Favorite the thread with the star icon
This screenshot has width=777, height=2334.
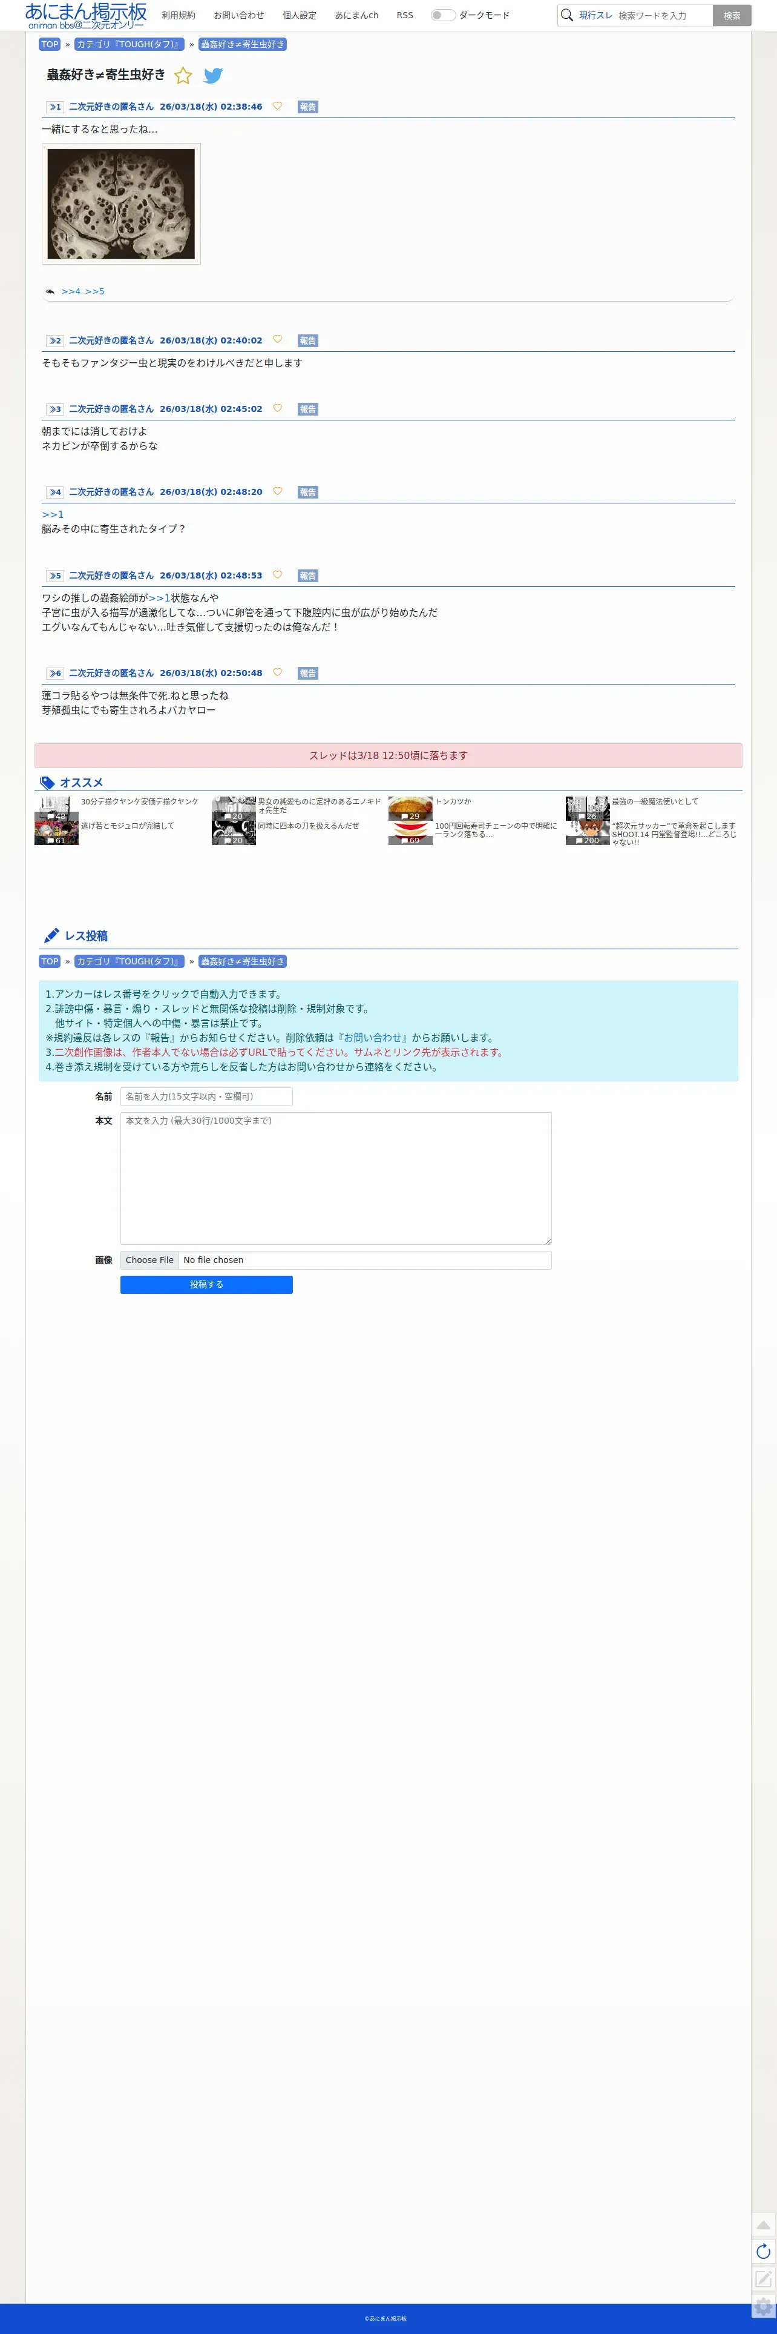tap(183, 75)
